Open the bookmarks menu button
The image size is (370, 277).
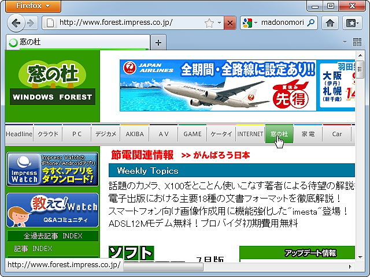(352, 23)
